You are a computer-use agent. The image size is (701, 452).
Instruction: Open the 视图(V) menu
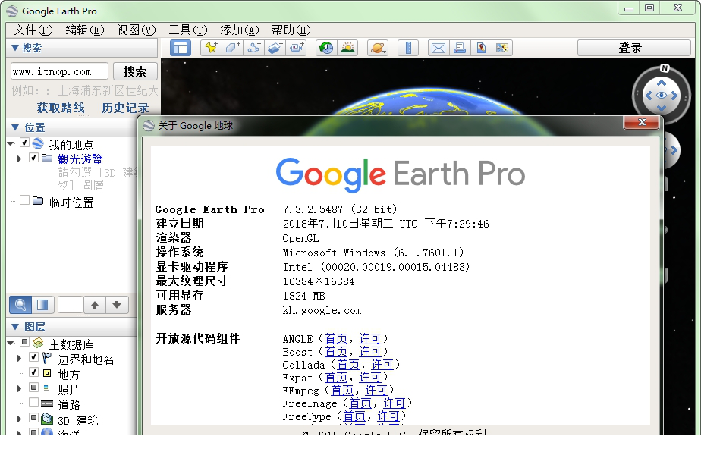tap(137, 30)
